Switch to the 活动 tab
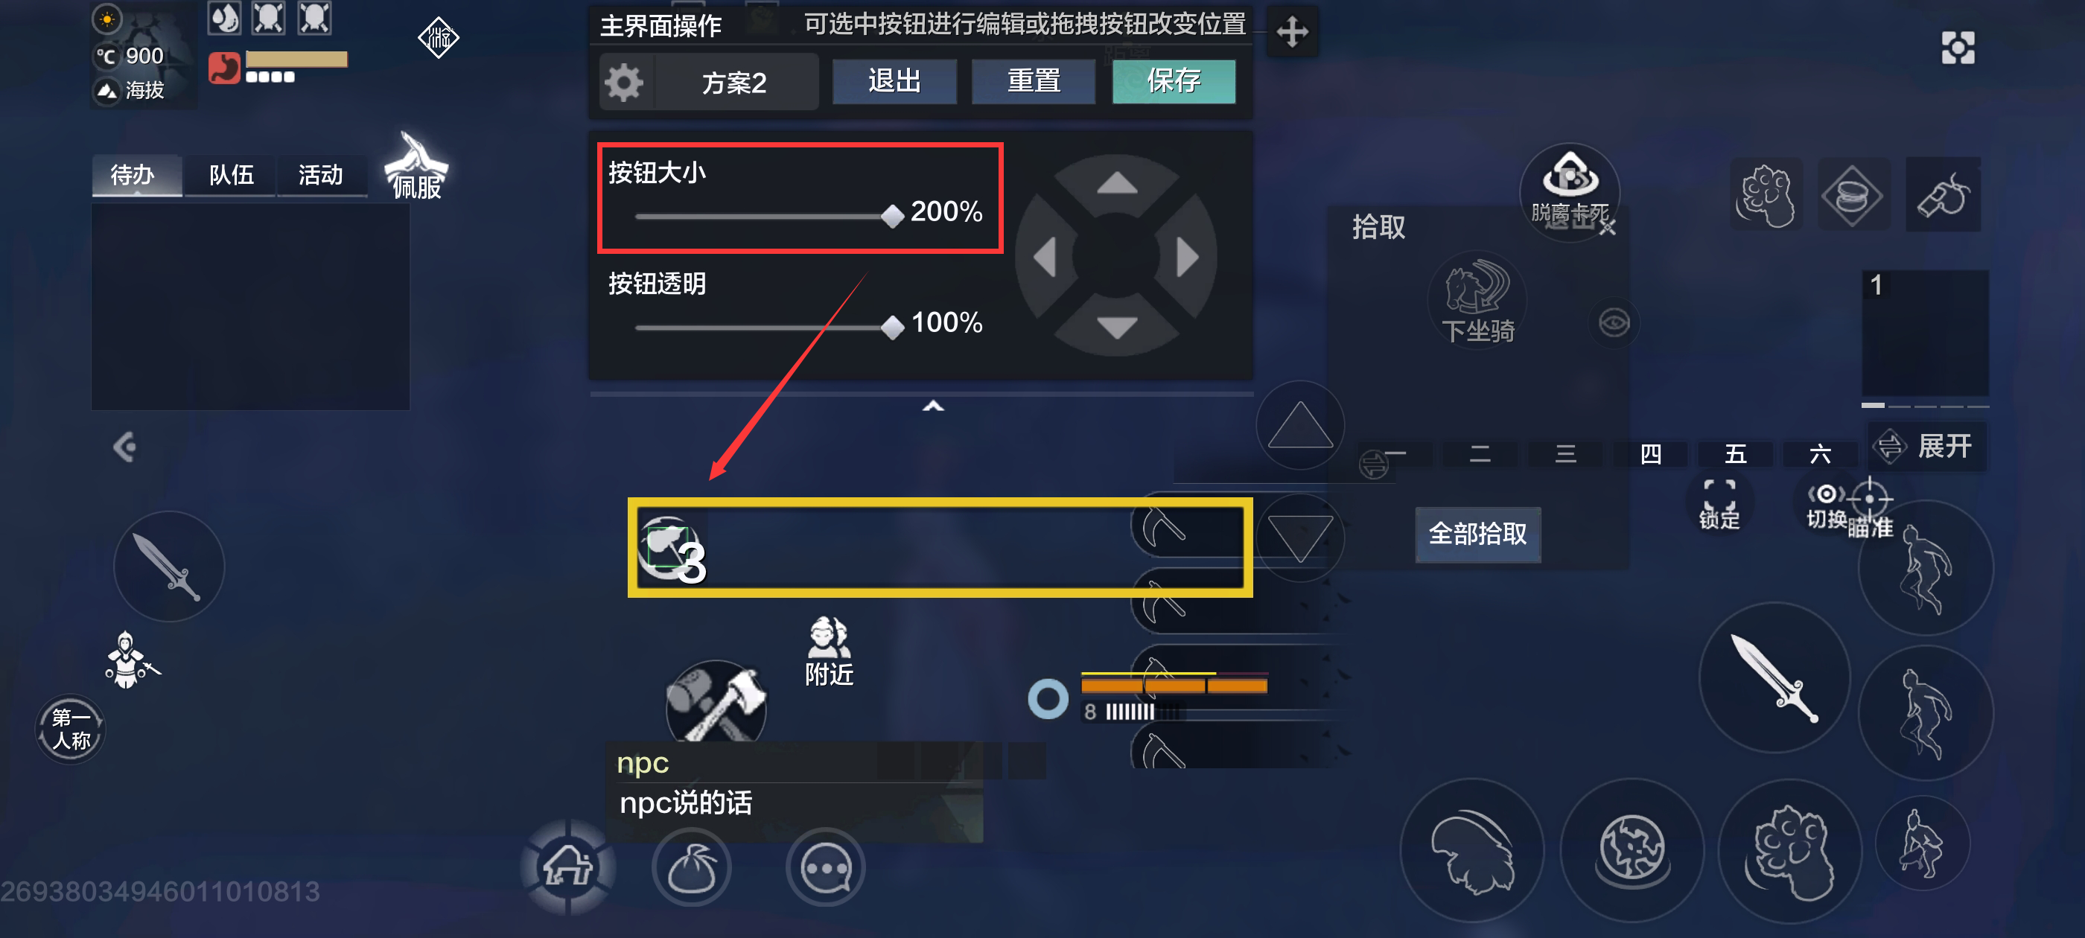The height and width of the screenshot is (938, 2085). tap(320, 175)
